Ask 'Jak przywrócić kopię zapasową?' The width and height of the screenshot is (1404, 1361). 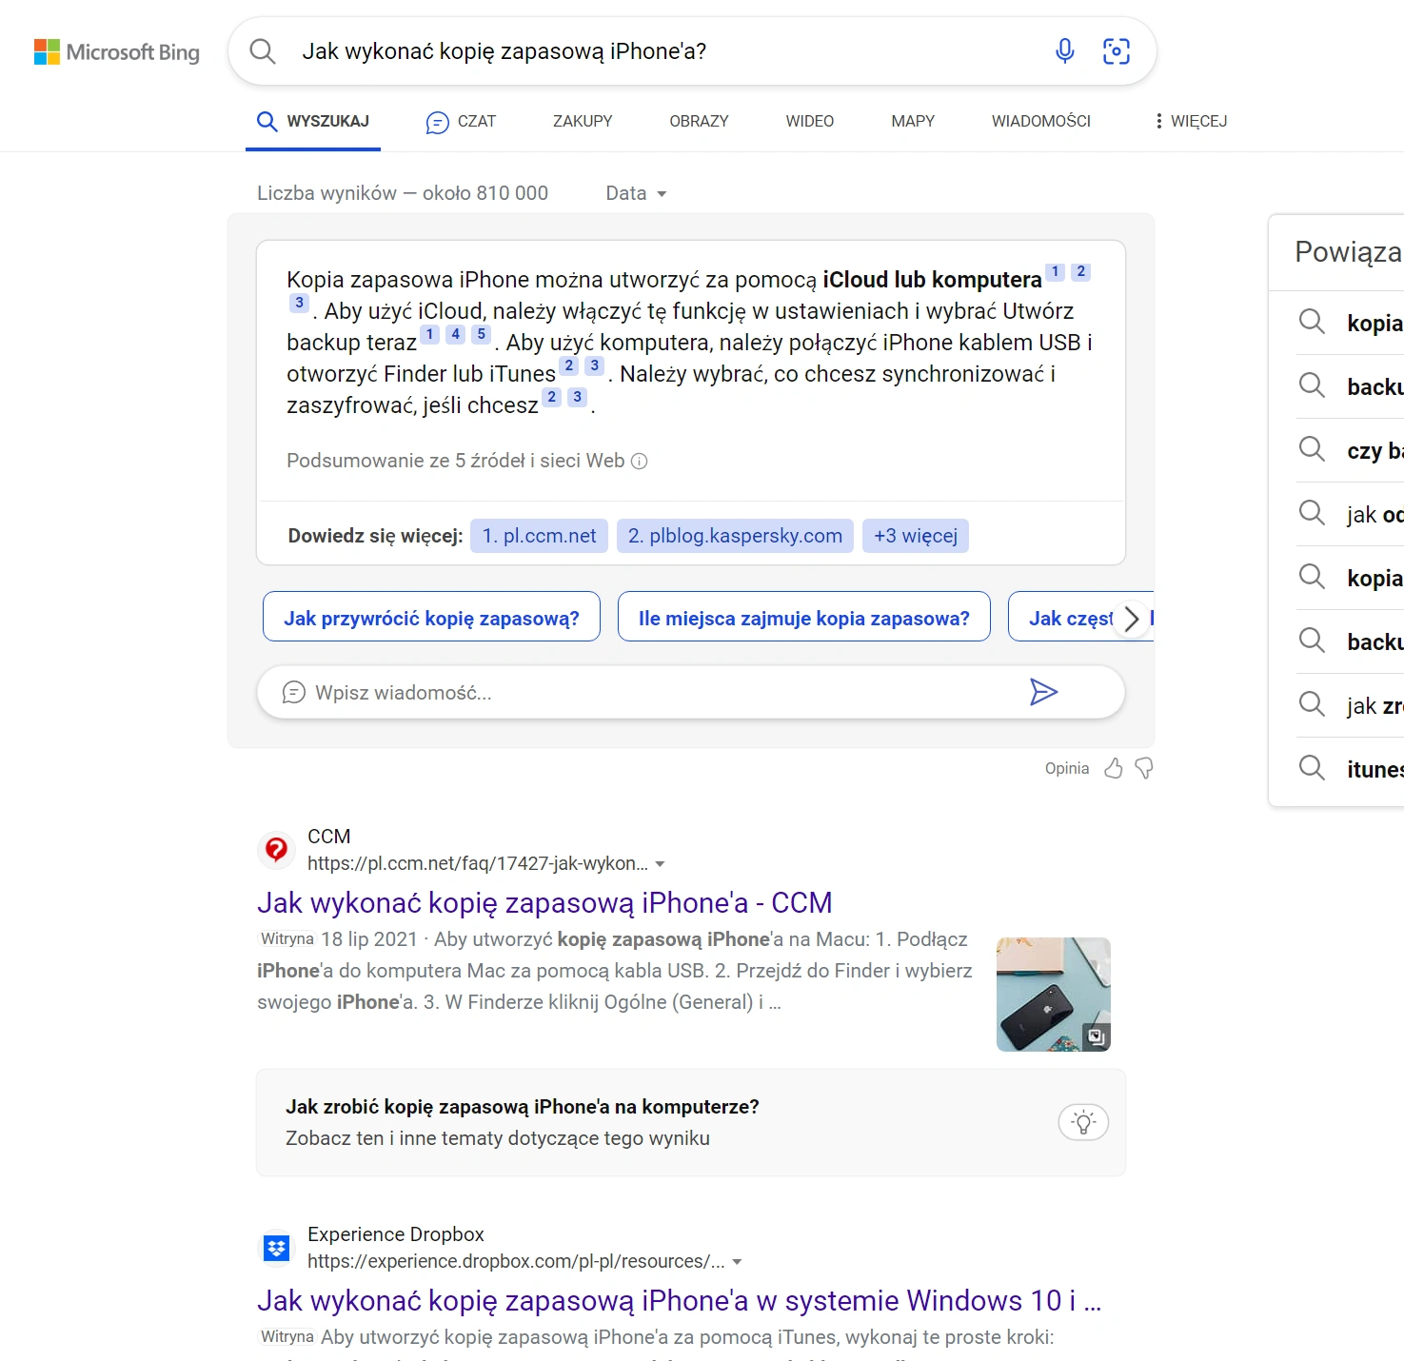click(x=431, y=617)
